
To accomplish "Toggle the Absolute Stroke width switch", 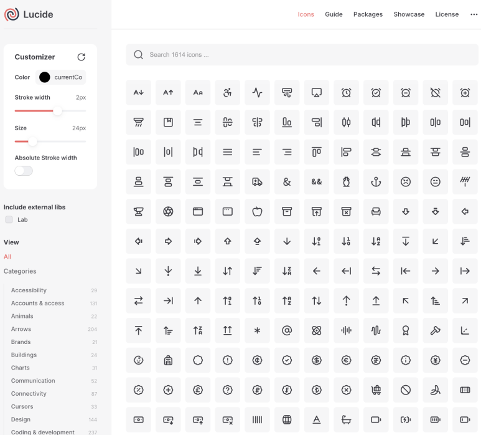I will point(24,171).
